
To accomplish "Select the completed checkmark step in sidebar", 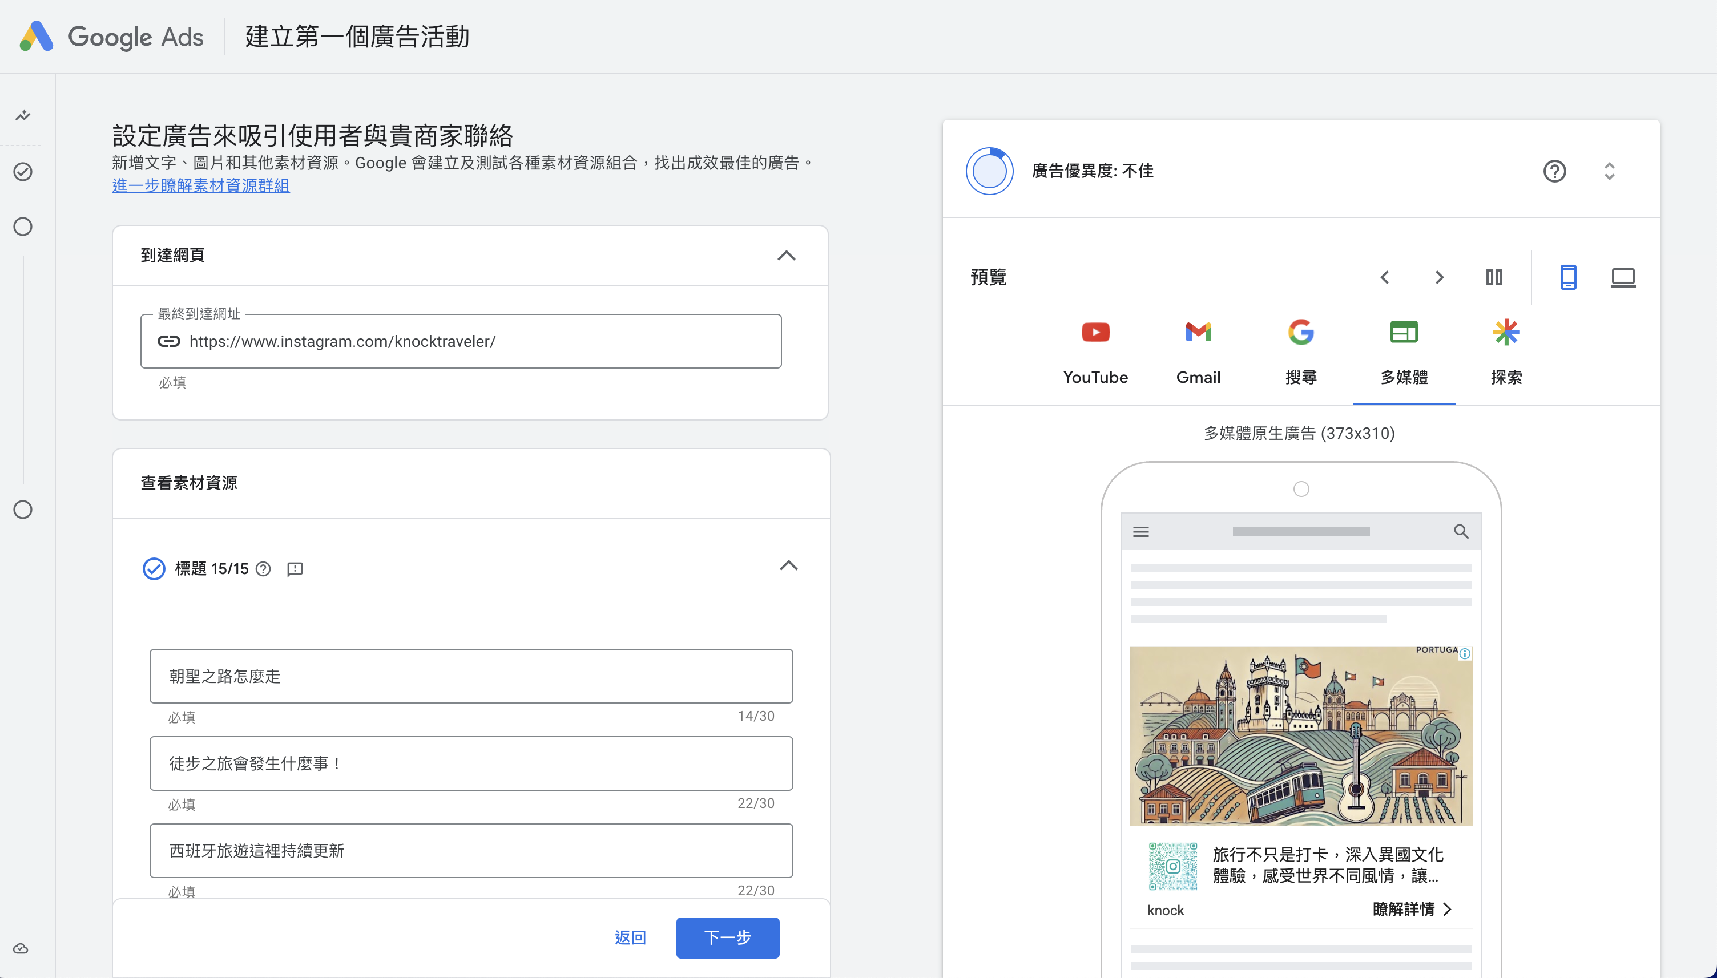I will coord(23,172).
